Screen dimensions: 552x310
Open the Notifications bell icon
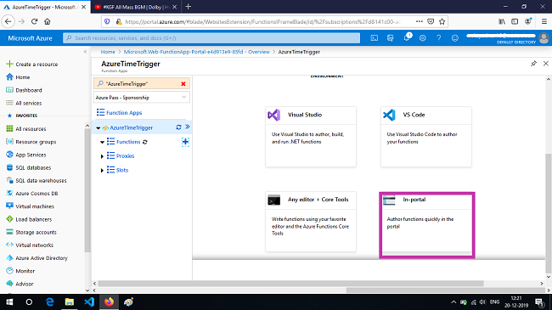tap(407, 37)
